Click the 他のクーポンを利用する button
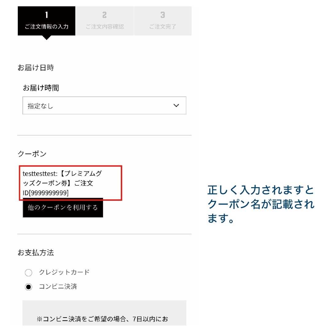332x332 pixels. (x=63, y=208)
